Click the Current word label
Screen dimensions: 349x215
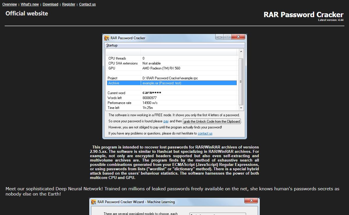pos(116,93)
